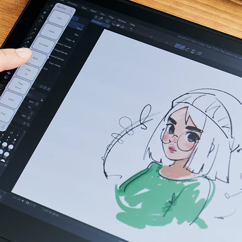Tap the Back shortcut button
Image resolution: width=242 pixels, height=242 pixels.
point(37,58)
